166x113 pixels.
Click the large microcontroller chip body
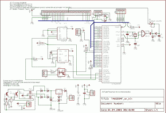(111, 54)
